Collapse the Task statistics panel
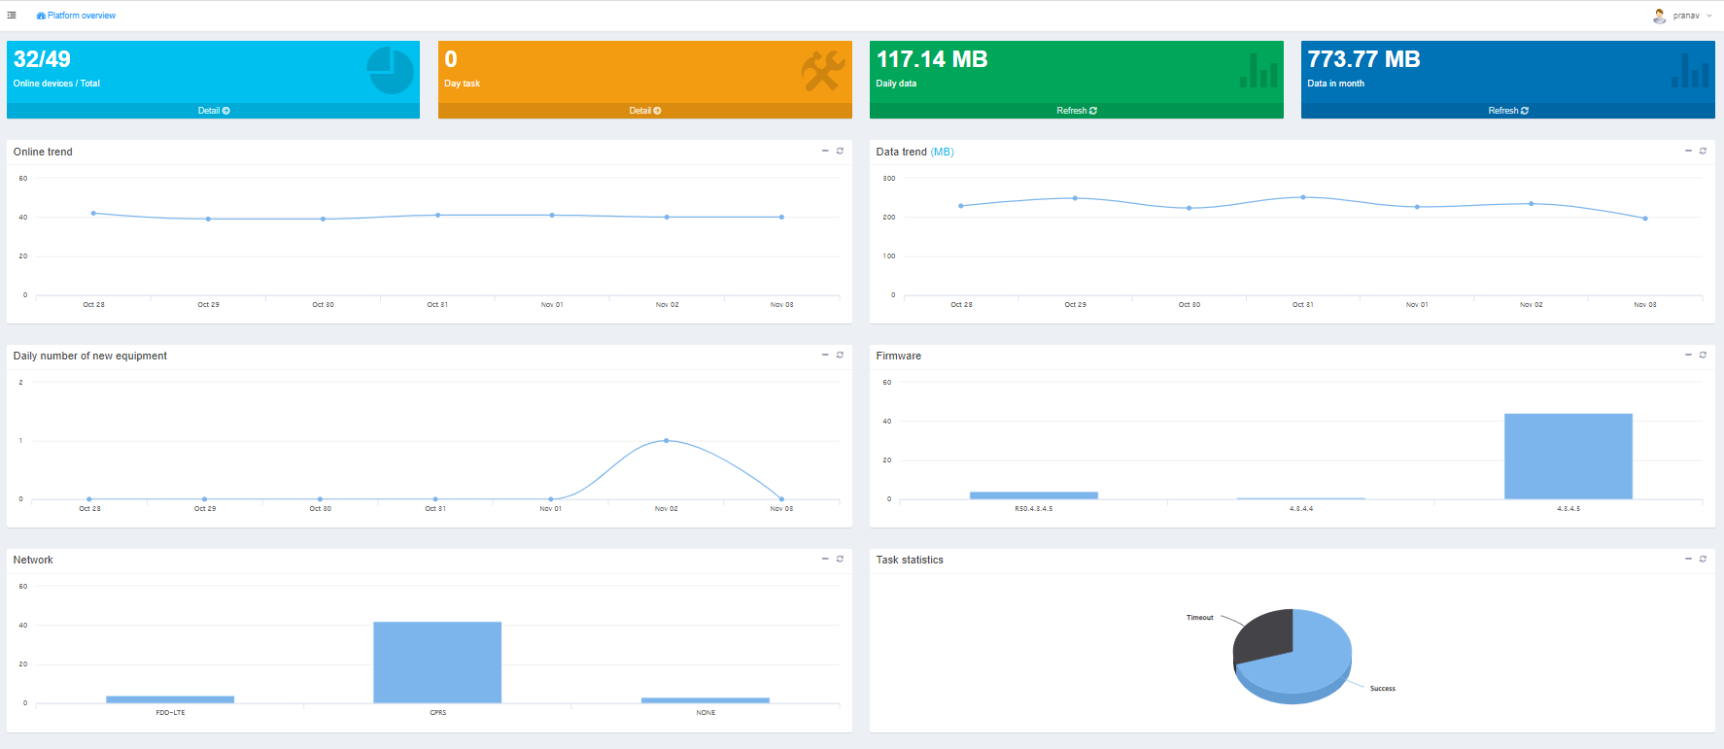 [x=1688, y=559]
